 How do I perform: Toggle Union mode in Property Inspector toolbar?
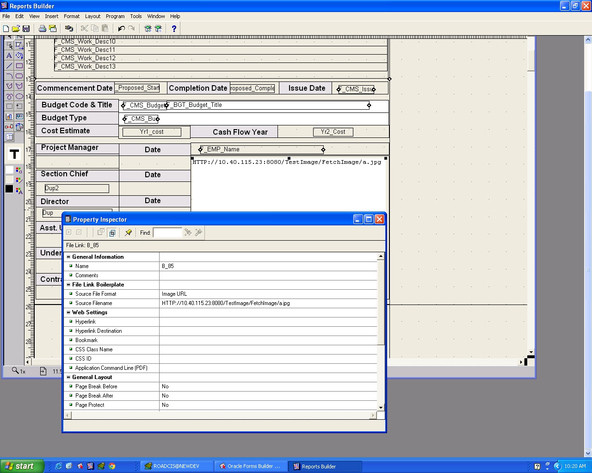pos(101,232)
